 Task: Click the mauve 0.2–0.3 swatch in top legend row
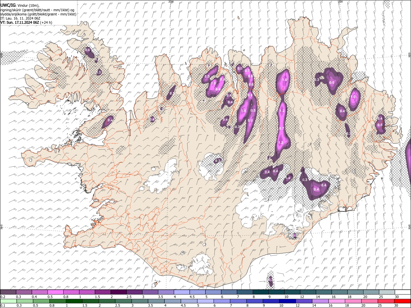(8, 292)
